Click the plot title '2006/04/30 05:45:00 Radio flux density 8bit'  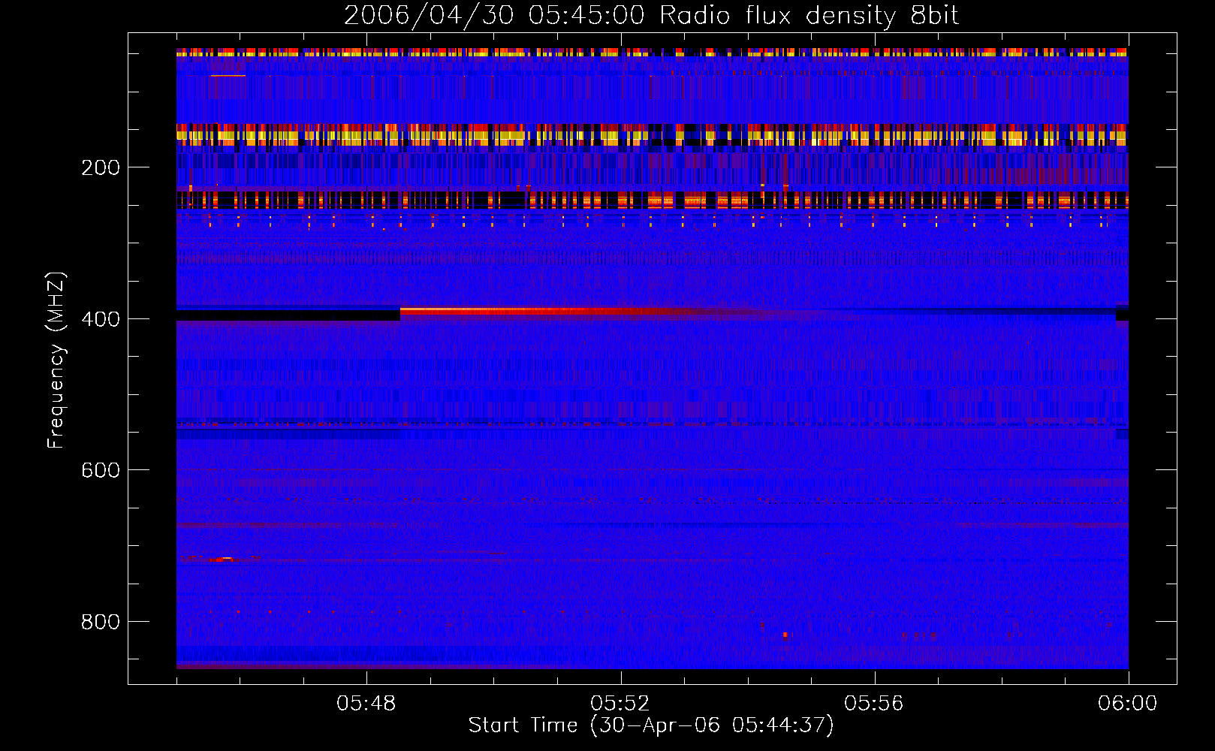(651, 16)
